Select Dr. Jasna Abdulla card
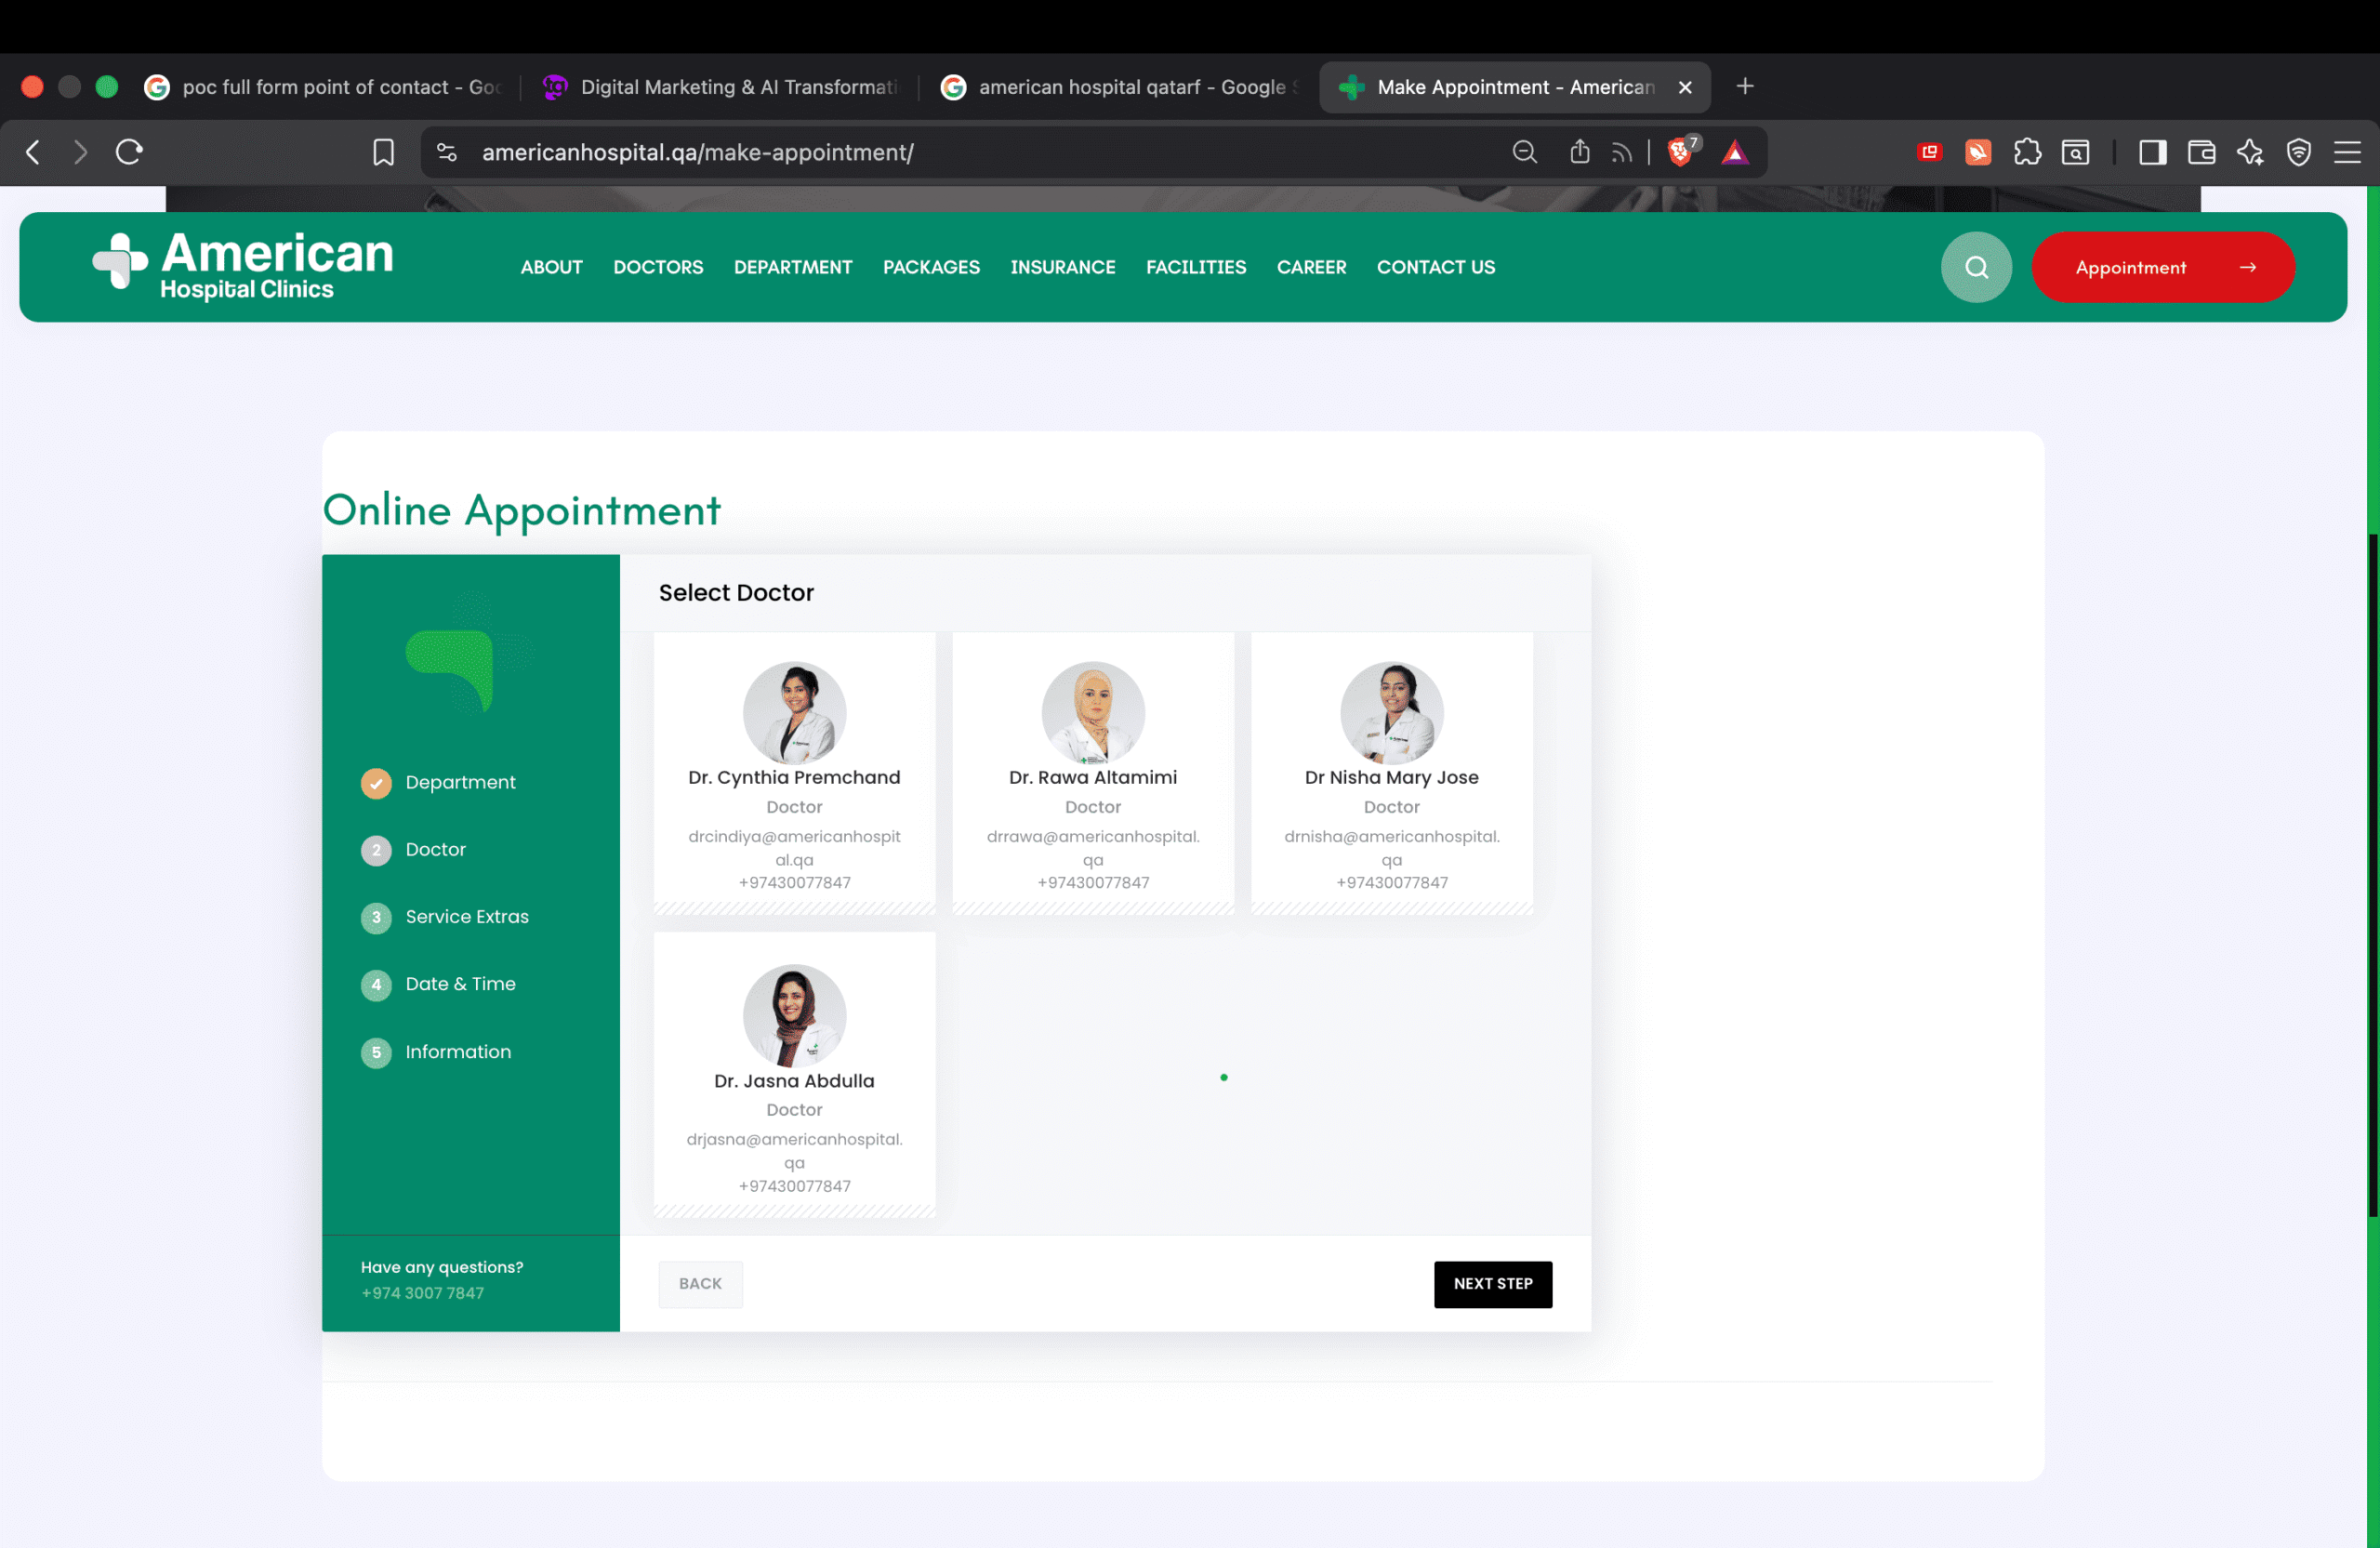 tap(794, 1074)
